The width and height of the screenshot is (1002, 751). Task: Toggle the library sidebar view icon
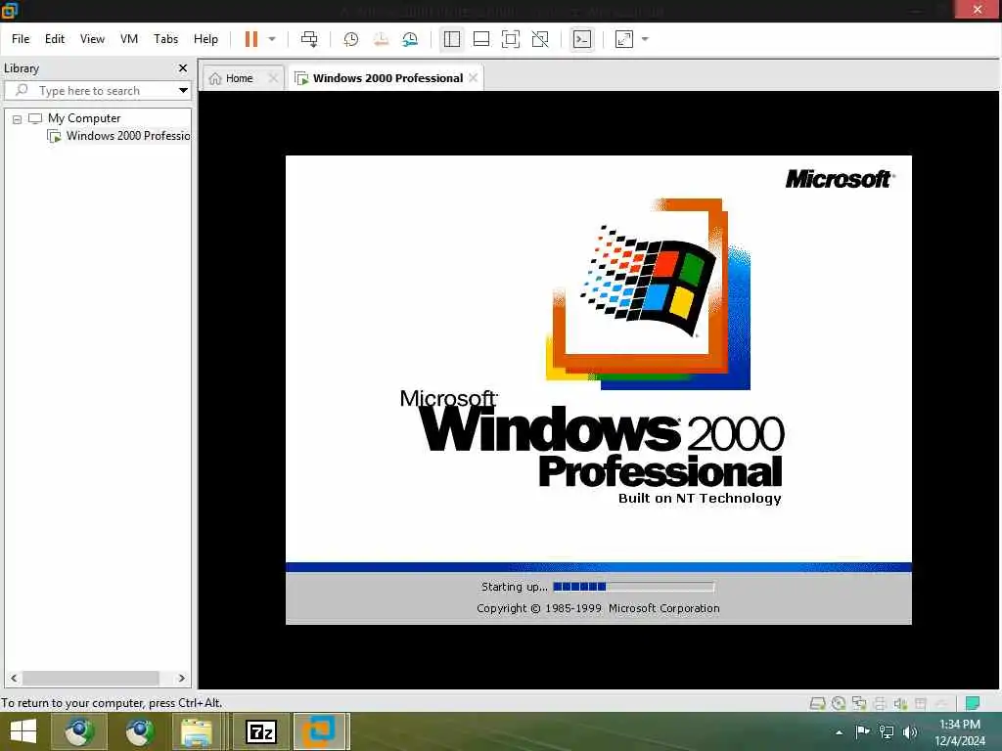click(x=452, y=39)
